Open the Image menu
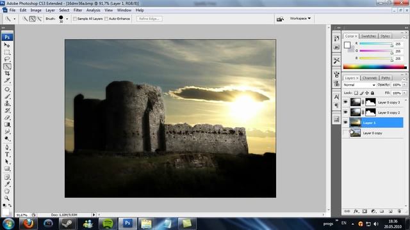The height and width of the screenshot is (230, 410). pos(36,10)
